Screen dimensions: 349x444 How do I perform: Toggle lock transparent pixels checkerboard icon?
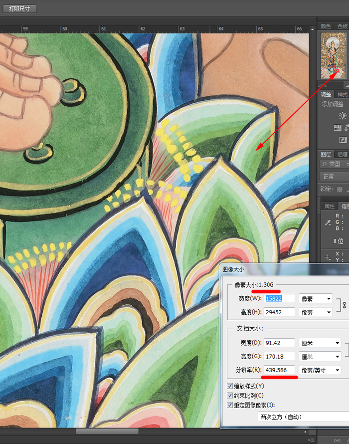(x=340, y=190)
